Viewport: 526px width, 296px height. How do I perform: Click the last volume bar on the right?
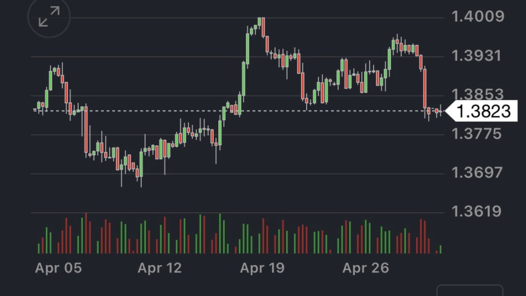click(x=440, y=249)
